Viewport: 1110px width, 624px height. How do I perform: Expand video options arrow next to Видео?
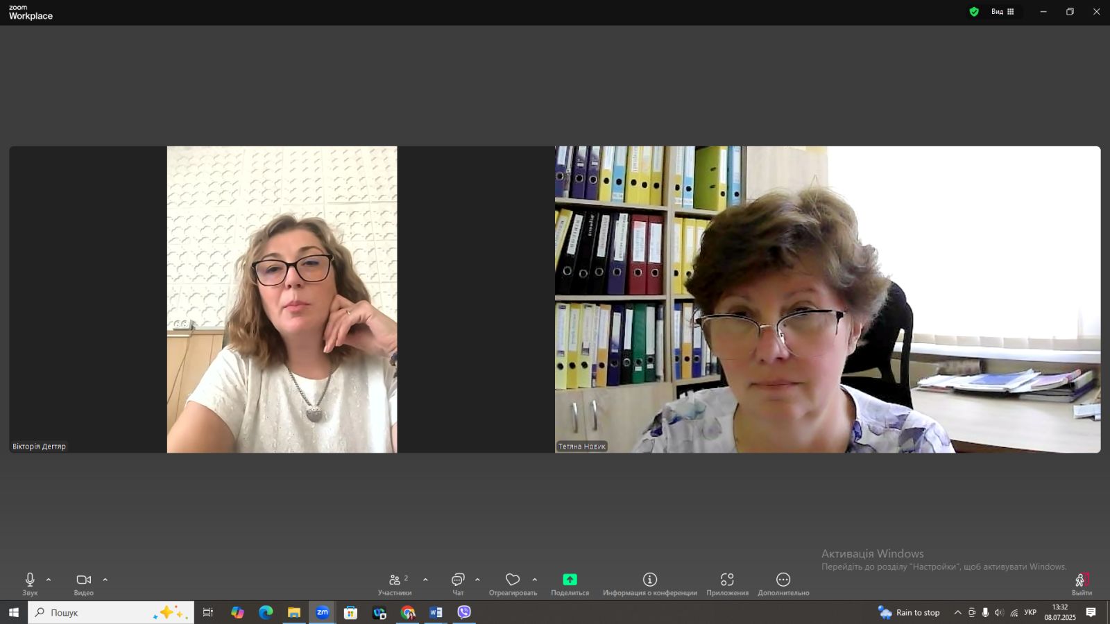tap(105, 580)
